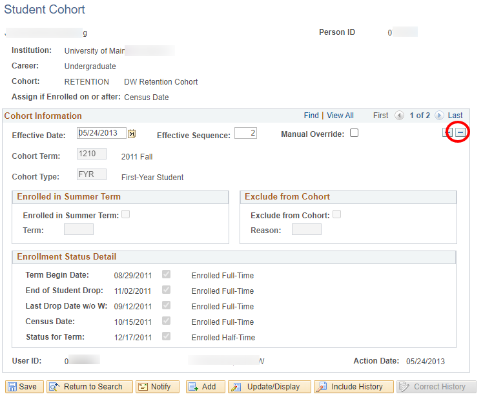The image size is (483, 401).
Task: Open the Find link
Action: point(311,116)
